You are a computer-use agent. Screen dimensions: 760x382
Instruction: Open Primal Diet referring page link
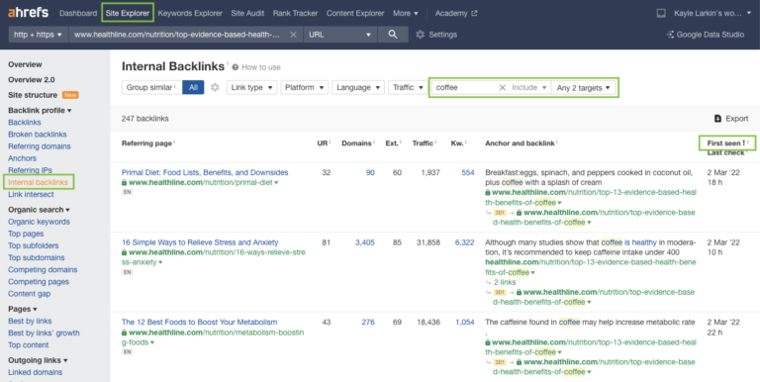[205, 172]
